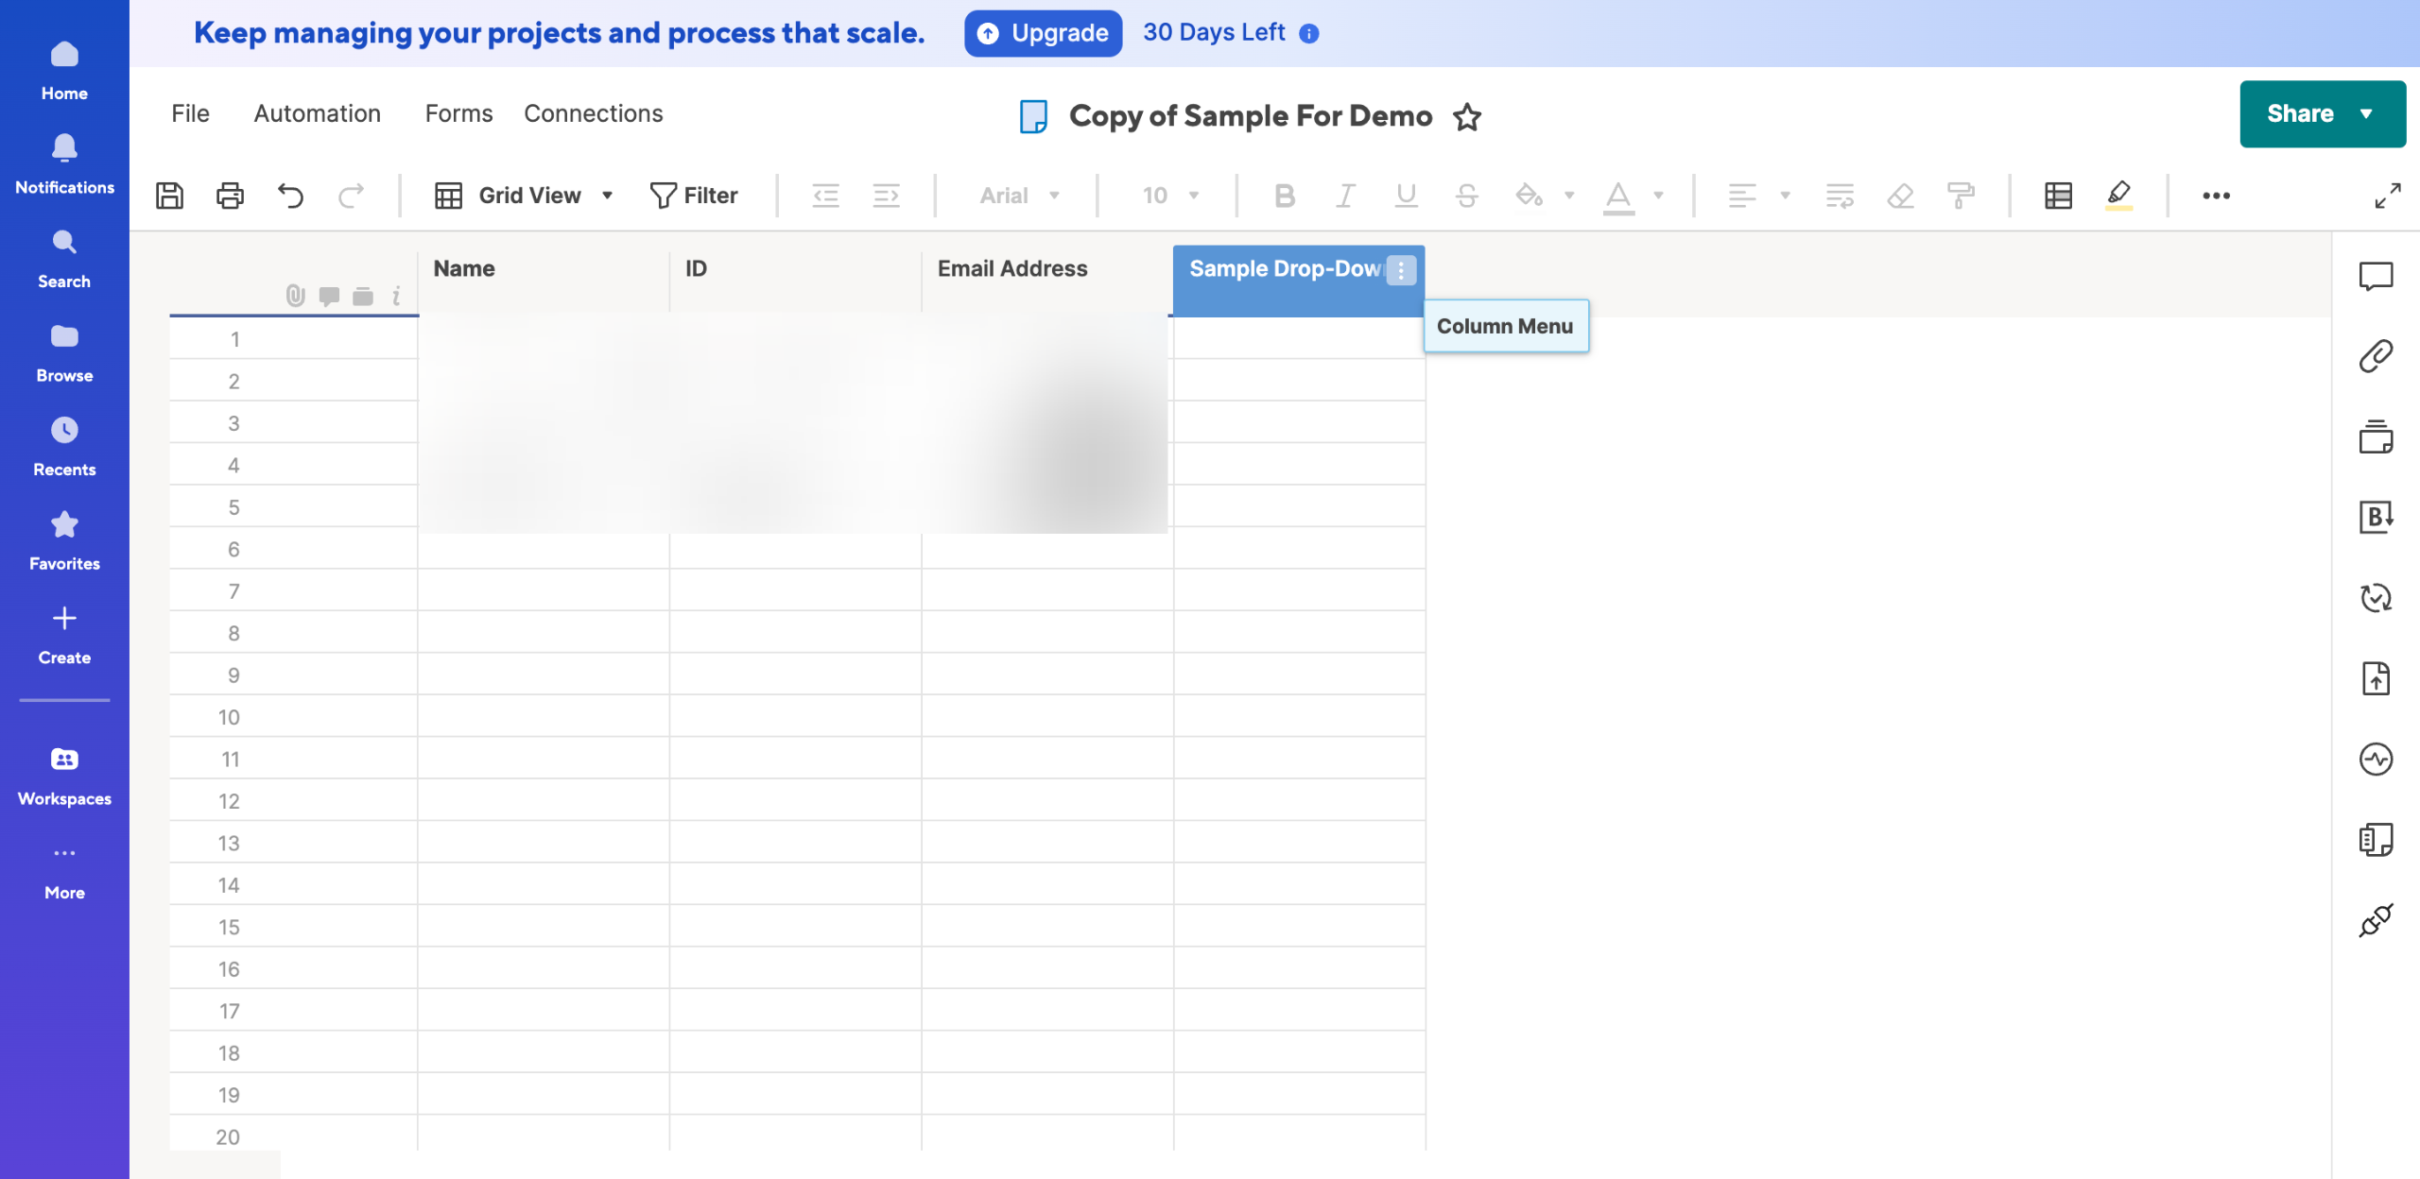2420x1179 pixels.
Task: Click the Upgrade button
Action: [1043, 33]
